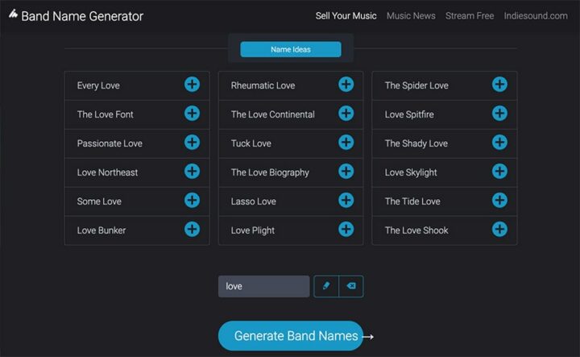Image resolution: width=580 pixels, height=357 pixels.
Task: Add "Love Plight" via its plus icon
Action: pos(346,230)
